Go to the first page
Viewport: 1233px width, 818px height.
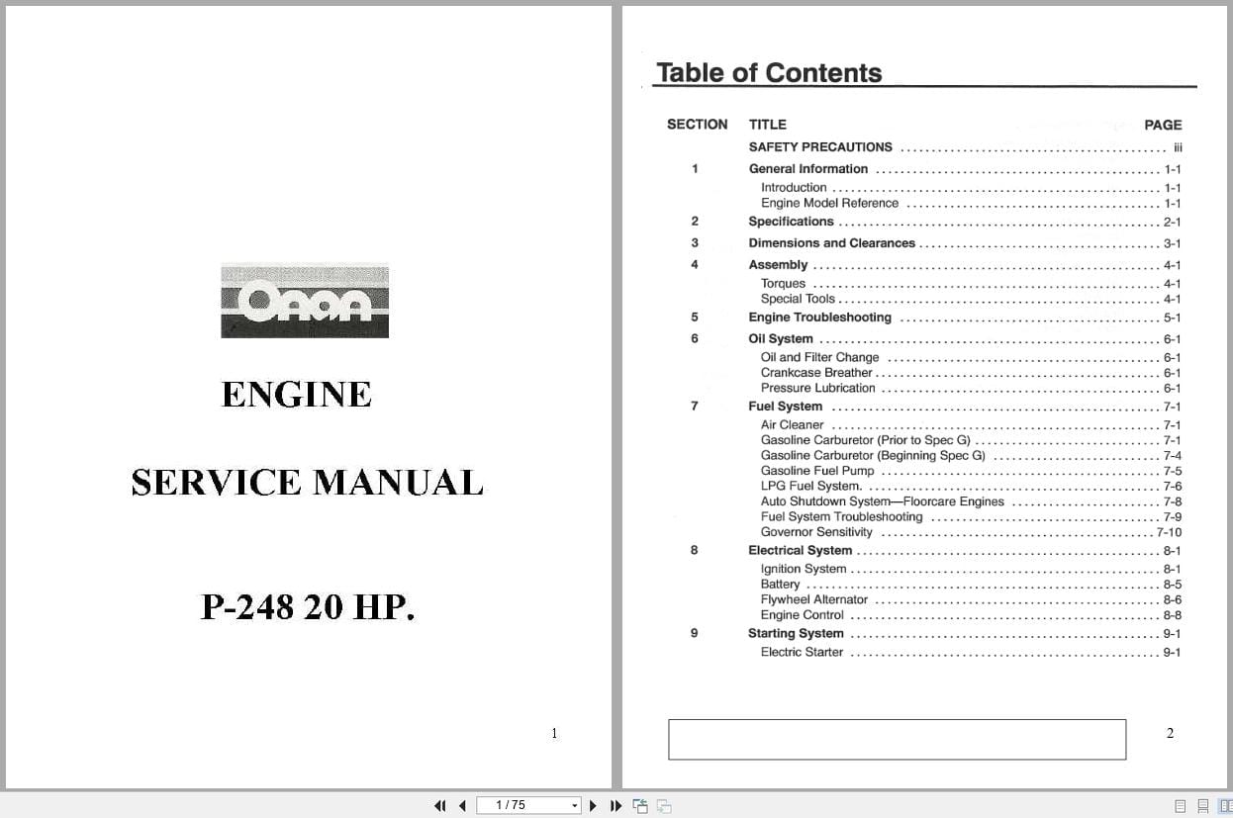coord(440,805)
